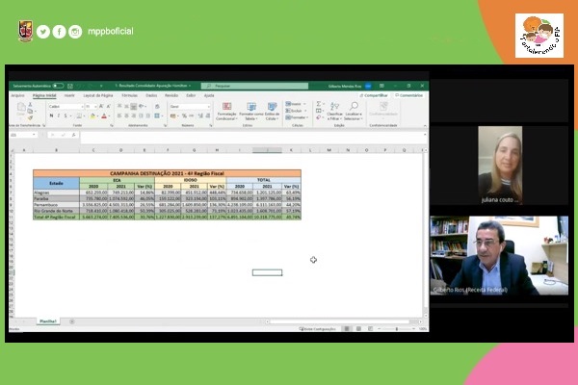Toggle align left icon
The width and height of the screenshot is (578, 385).
pyautogui.click(x=119, y=115)
